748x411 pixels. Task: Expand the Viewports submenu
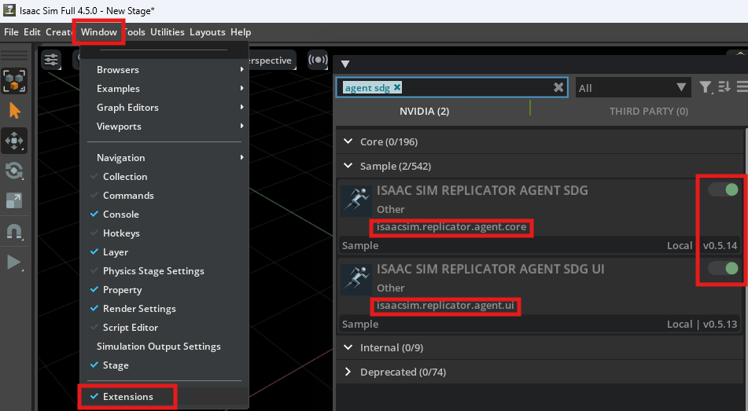coord(164,127)
